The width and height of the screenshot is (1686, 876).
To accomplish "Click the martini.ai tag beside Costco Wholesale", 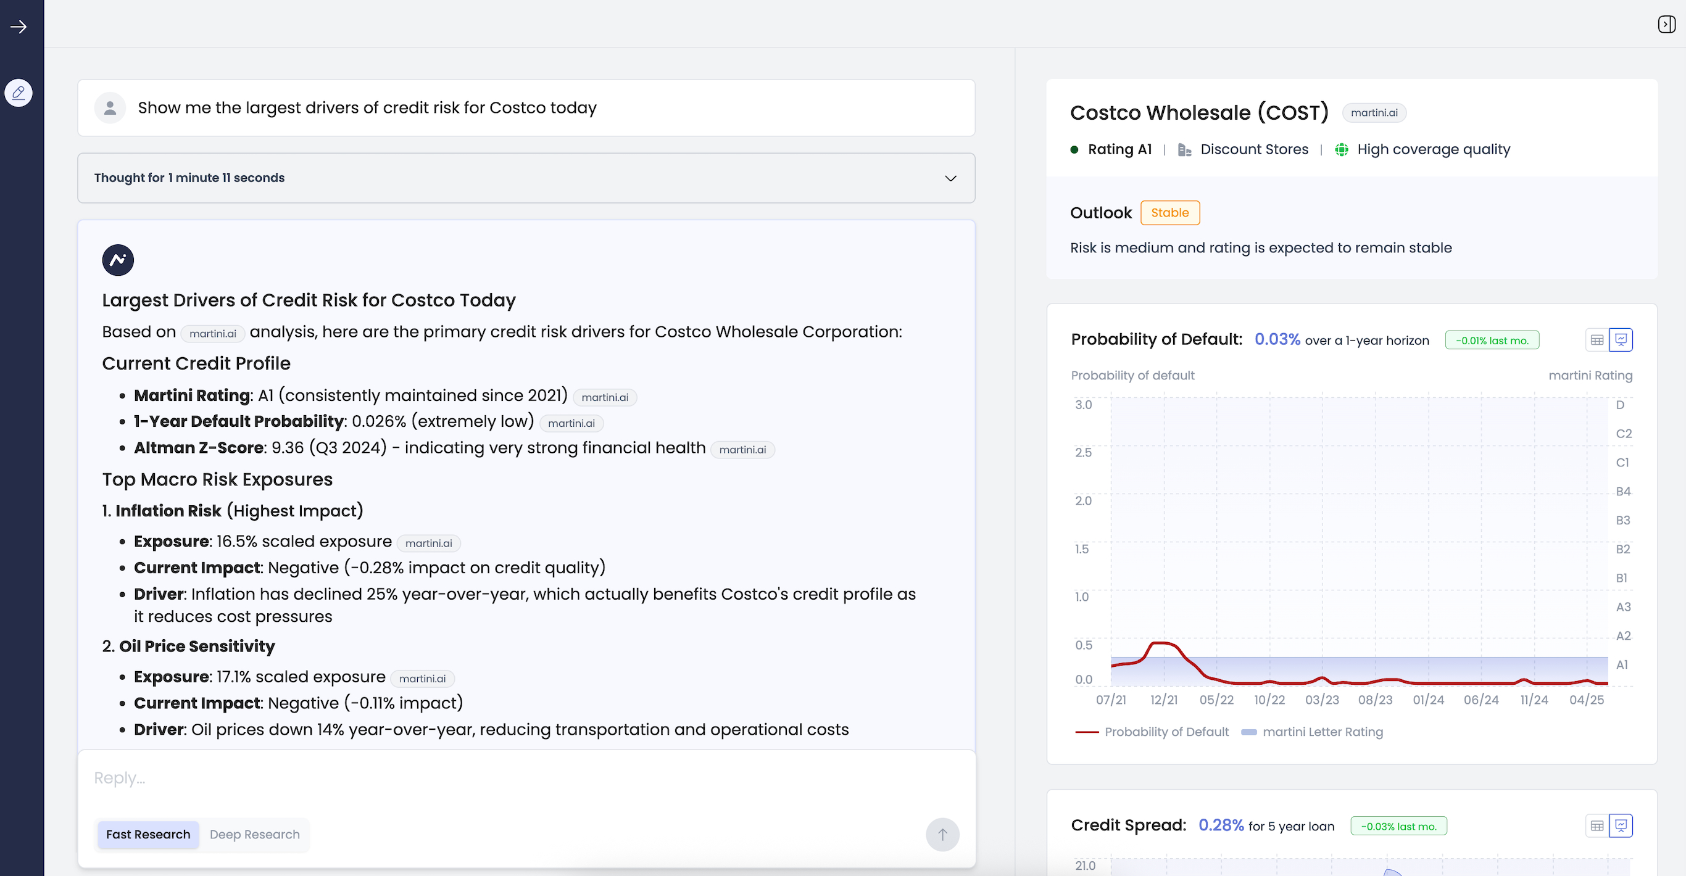I will coord(1374,112).
